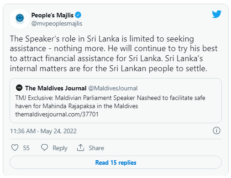
Task: Click the Share text label
Action: coord(96,148)
